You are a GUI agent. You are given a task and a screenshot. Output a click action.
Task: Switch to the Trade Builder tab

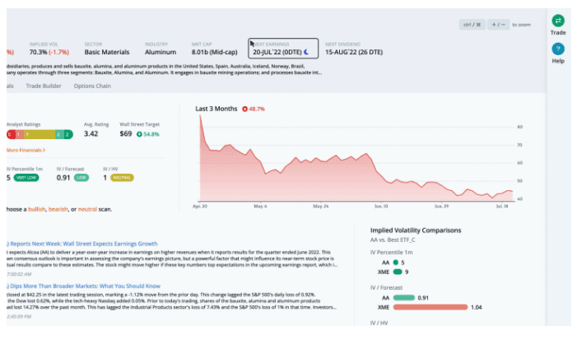[x=43, y=85]
